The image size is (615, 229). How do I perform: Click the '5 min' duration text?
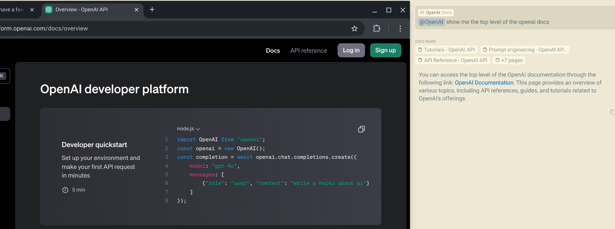79,190
